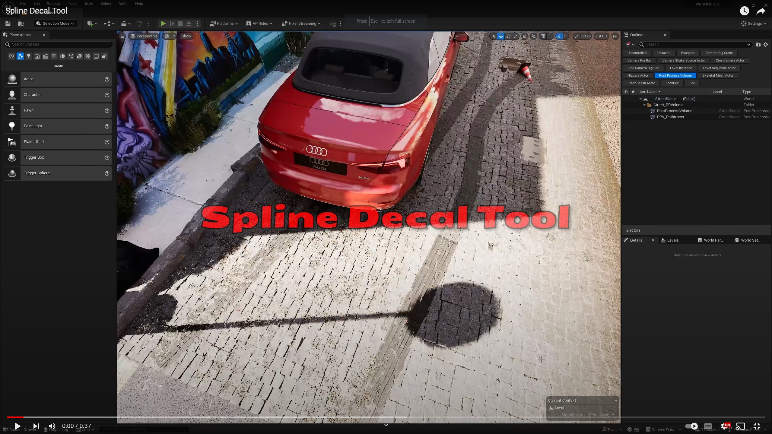Expand the Platforms dropdown

coord(224,23)
